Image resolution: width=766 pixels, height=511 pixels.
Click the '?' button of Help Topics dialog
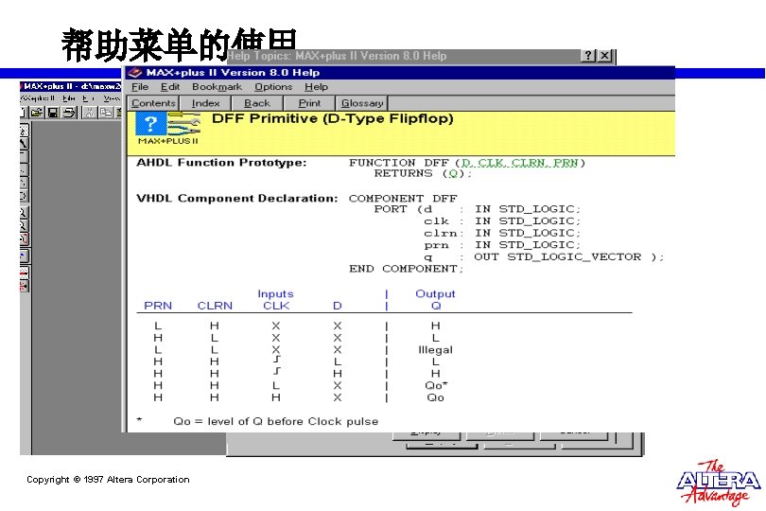[x=588, y=56]
